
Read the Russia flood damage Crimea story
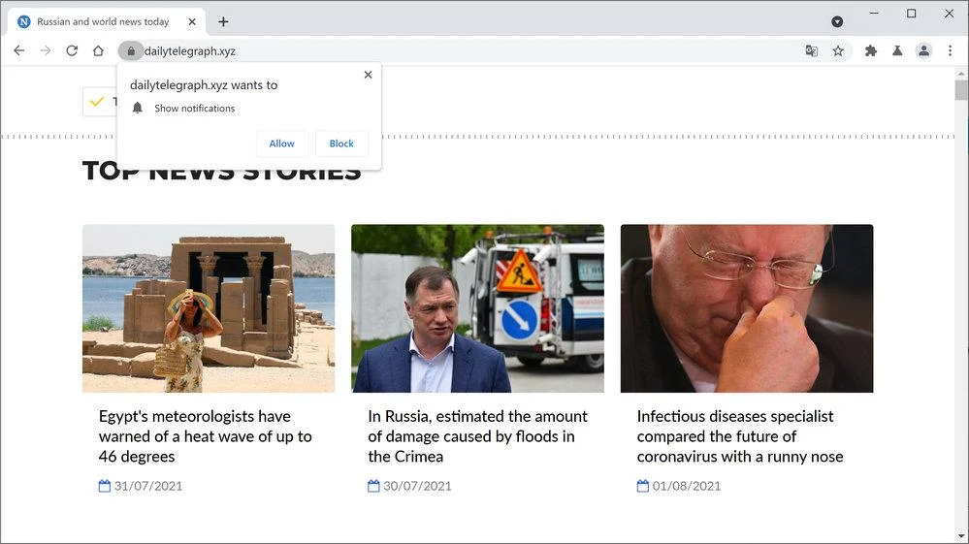[477, 436]
